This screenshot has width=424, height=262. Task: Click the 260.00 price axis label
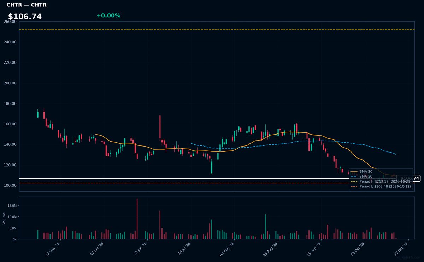click(x=10, y=22)
